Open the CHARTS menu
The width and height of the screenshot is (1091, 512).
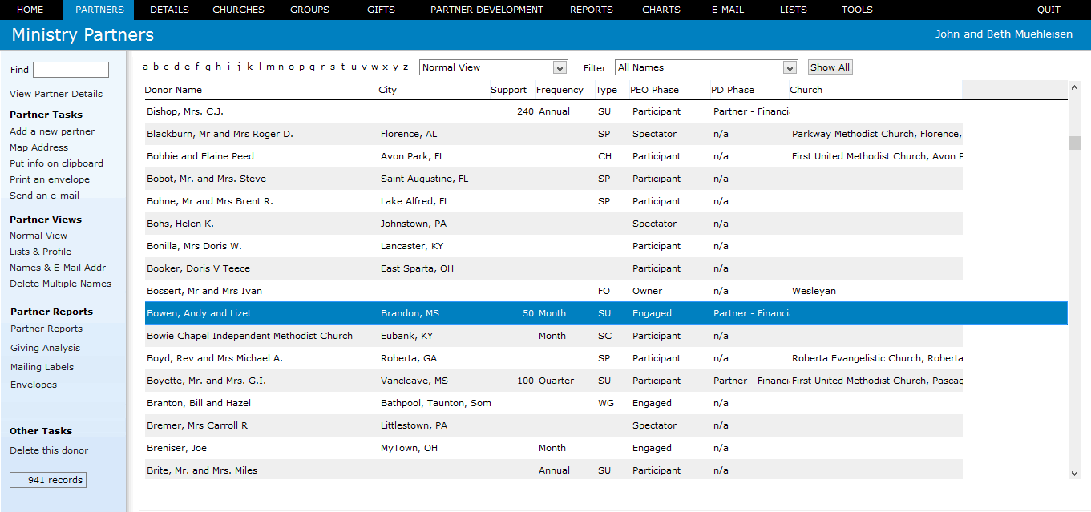661,10
